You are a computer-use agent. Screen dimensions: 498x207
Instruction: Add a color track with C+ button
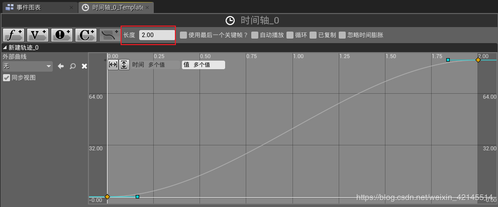86,35
